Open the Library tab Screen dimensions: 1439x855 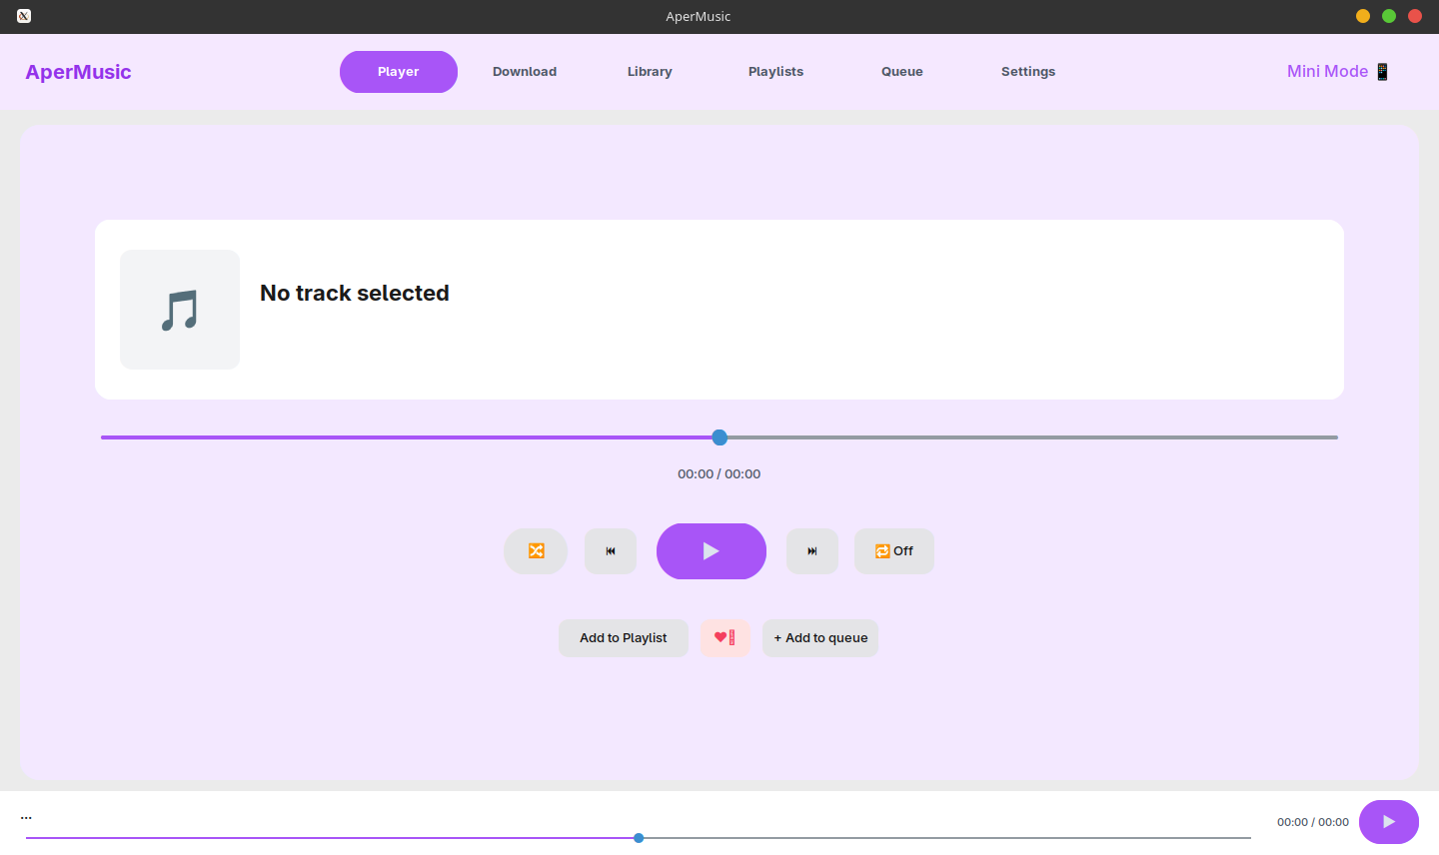tap(650, 72)
